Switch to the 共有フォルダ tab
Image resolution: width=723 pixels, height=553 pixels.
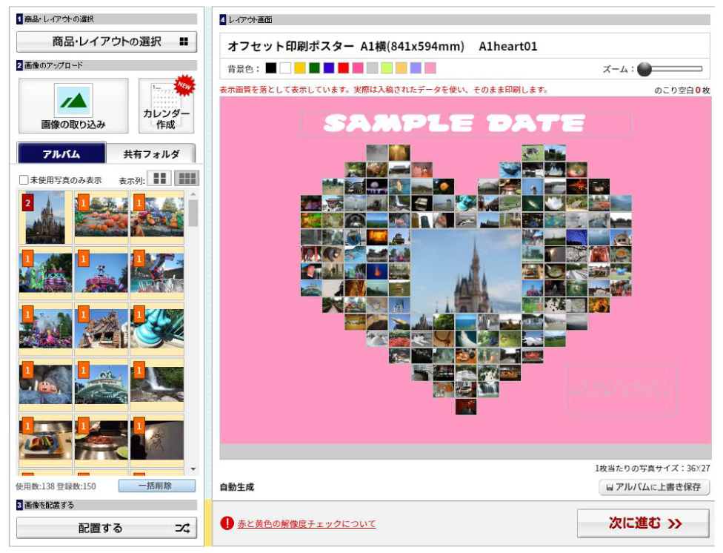151,153
